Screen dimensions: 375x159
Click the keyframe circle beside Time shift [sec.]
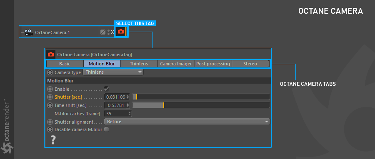[x=50, y=105]
